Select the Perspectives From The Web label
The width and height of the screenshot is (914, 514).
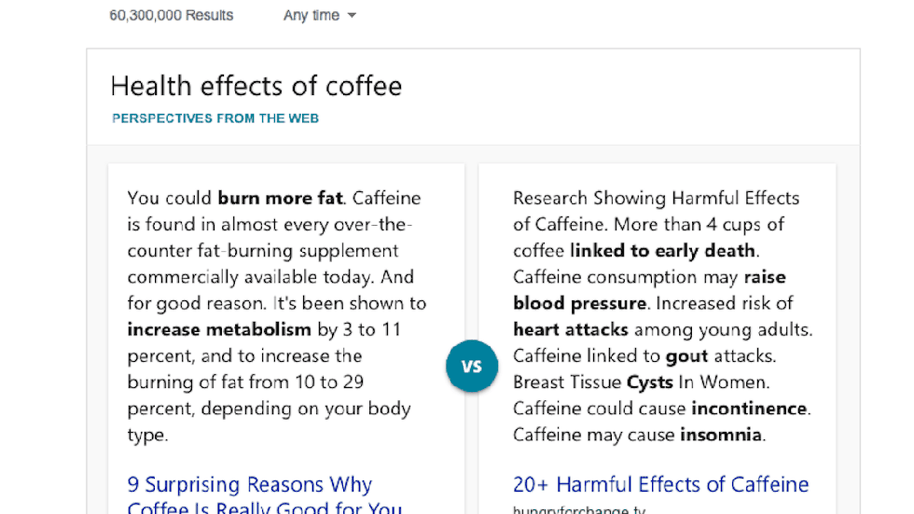pos(215,118)
